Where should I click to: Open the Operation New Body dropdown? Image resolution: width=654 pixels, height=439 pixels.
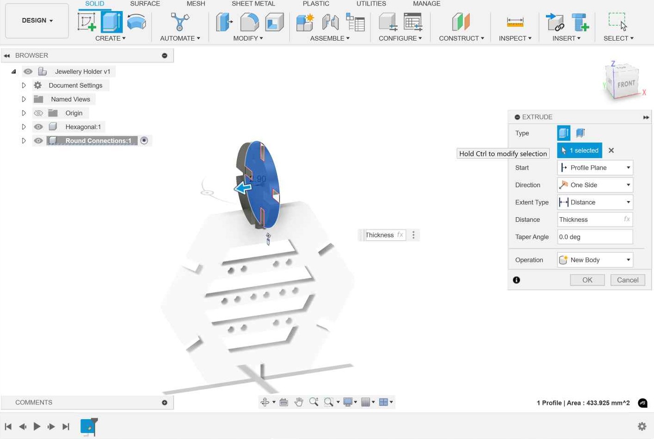(x=595, y=260)
